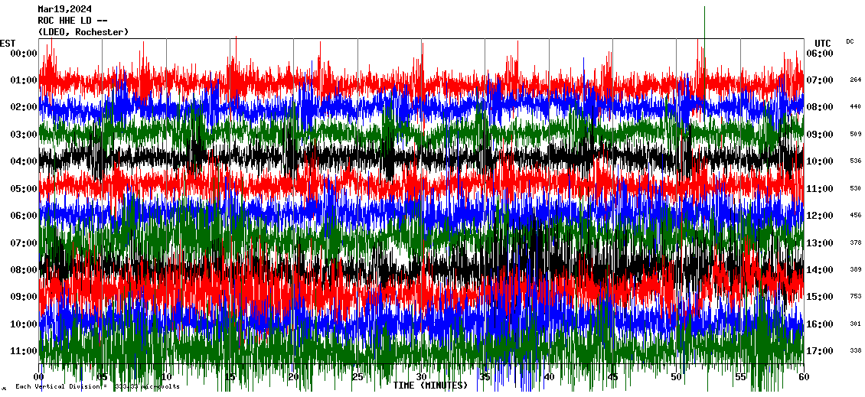Select the DC column header
The image size is (865, 397).
tap(850, 41)
